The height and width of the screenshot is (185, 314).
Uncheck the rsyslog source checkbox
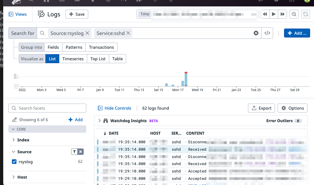tap(14, 162)
